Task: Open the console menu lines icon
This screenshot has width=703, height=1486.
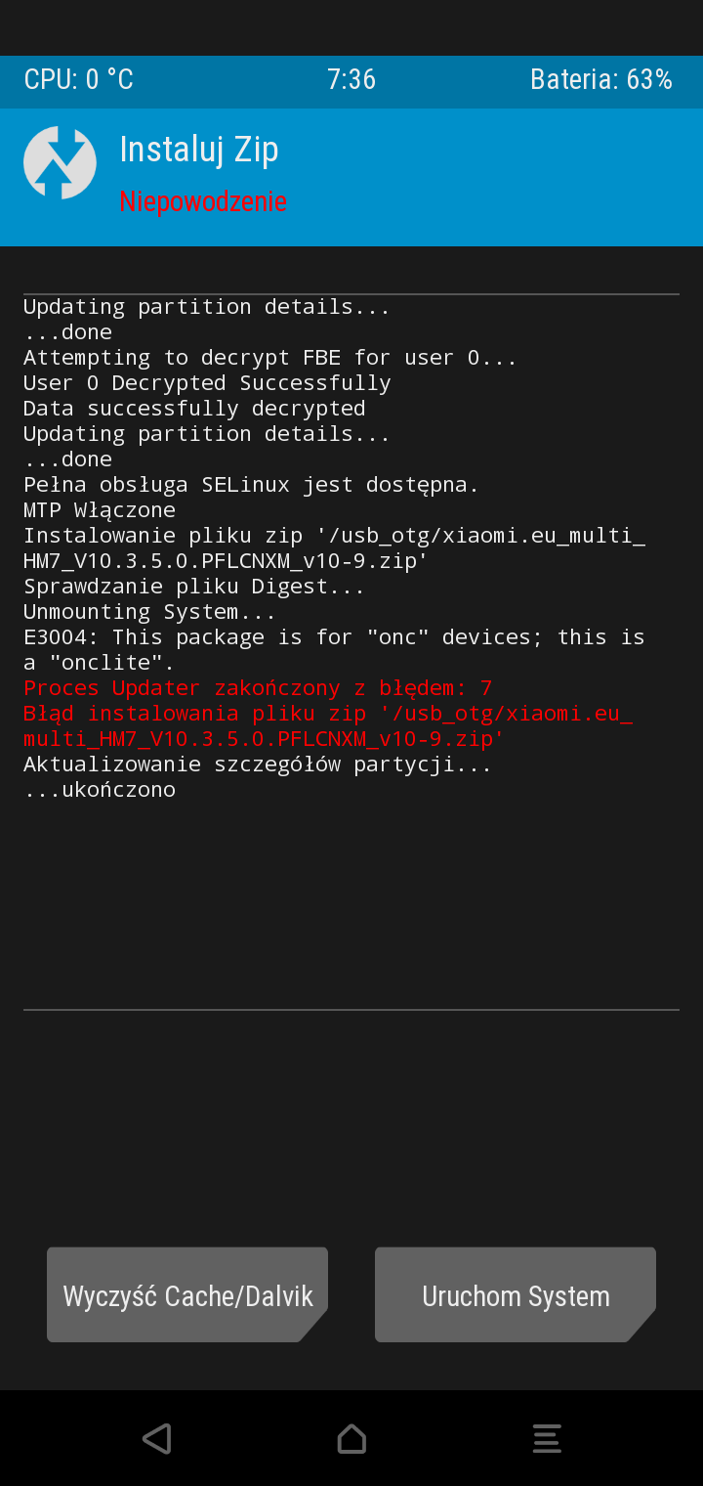Action: (547, 1439)
